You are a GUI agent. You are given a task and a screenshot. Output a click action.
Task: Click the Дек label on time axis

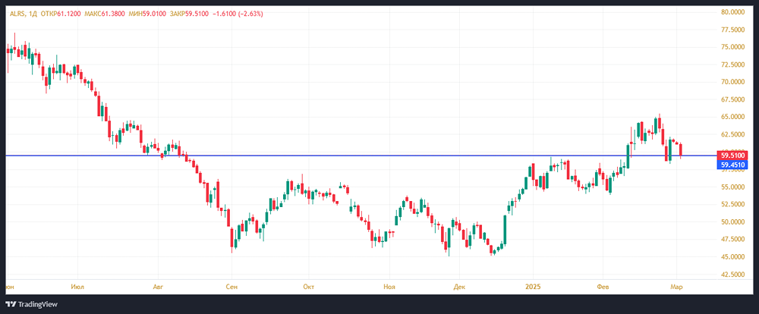point(459,287)
